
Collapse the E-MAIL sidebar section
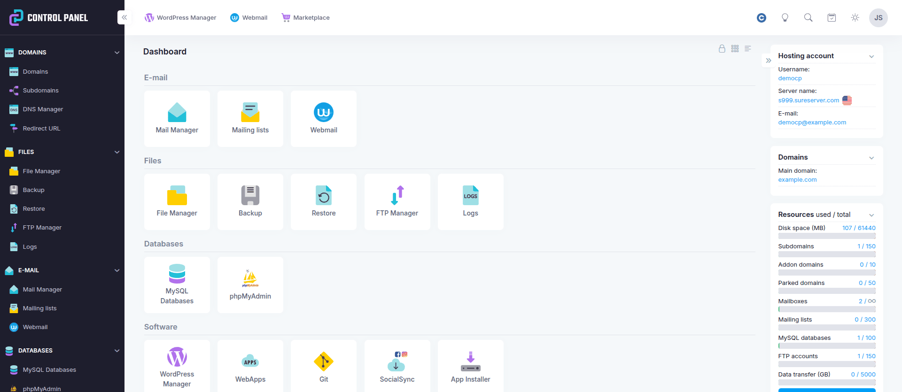click(x=117, y=270)
